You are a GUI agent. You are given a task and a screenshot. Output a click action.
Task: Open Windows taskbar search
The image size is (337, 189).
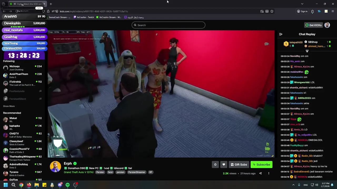coord(13,185)
